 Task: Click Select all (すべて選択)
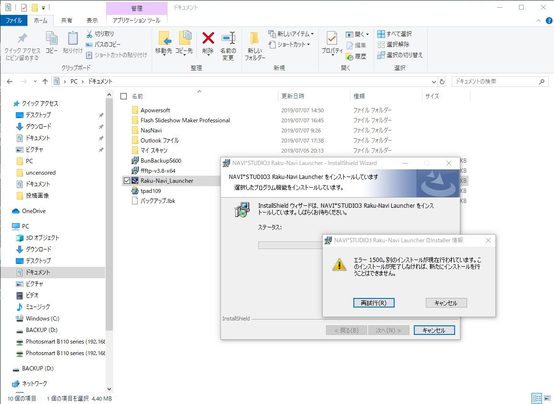coord(395,34)
